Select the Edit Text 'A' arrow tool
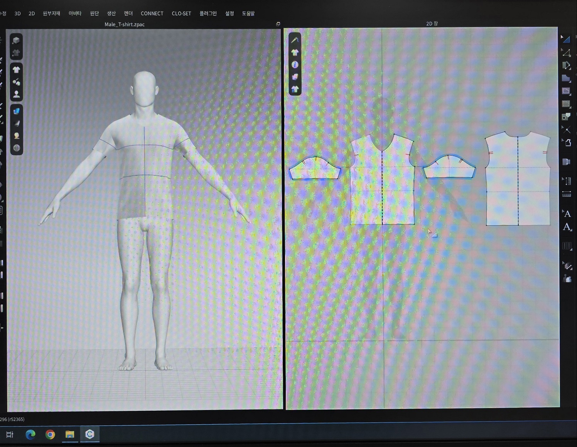 (x=567, y=214)
